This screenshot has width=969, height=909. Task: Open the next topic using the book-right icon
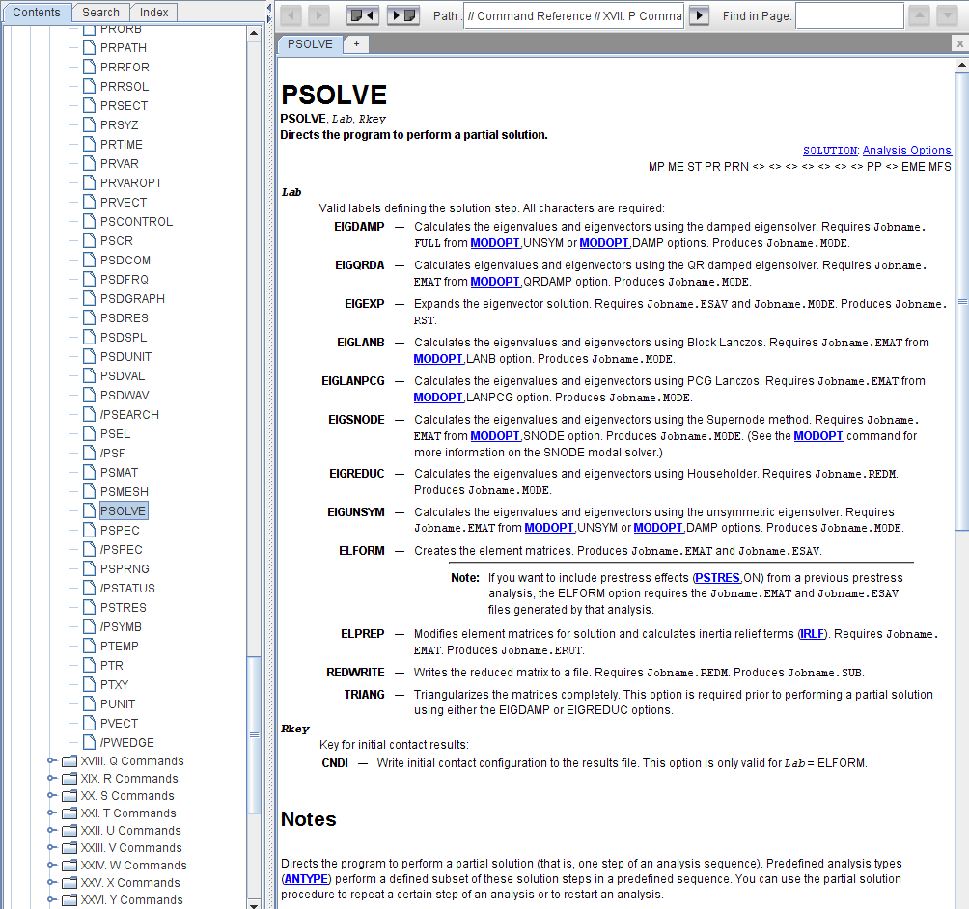tap(402, 15)
